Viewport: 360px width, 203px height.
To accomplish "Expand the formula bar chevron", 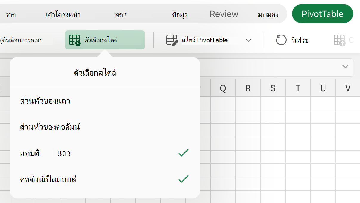I will click(x=345, y=66).
